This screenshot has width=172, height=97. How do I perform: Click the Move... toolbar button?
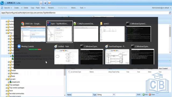click(44, 8)
